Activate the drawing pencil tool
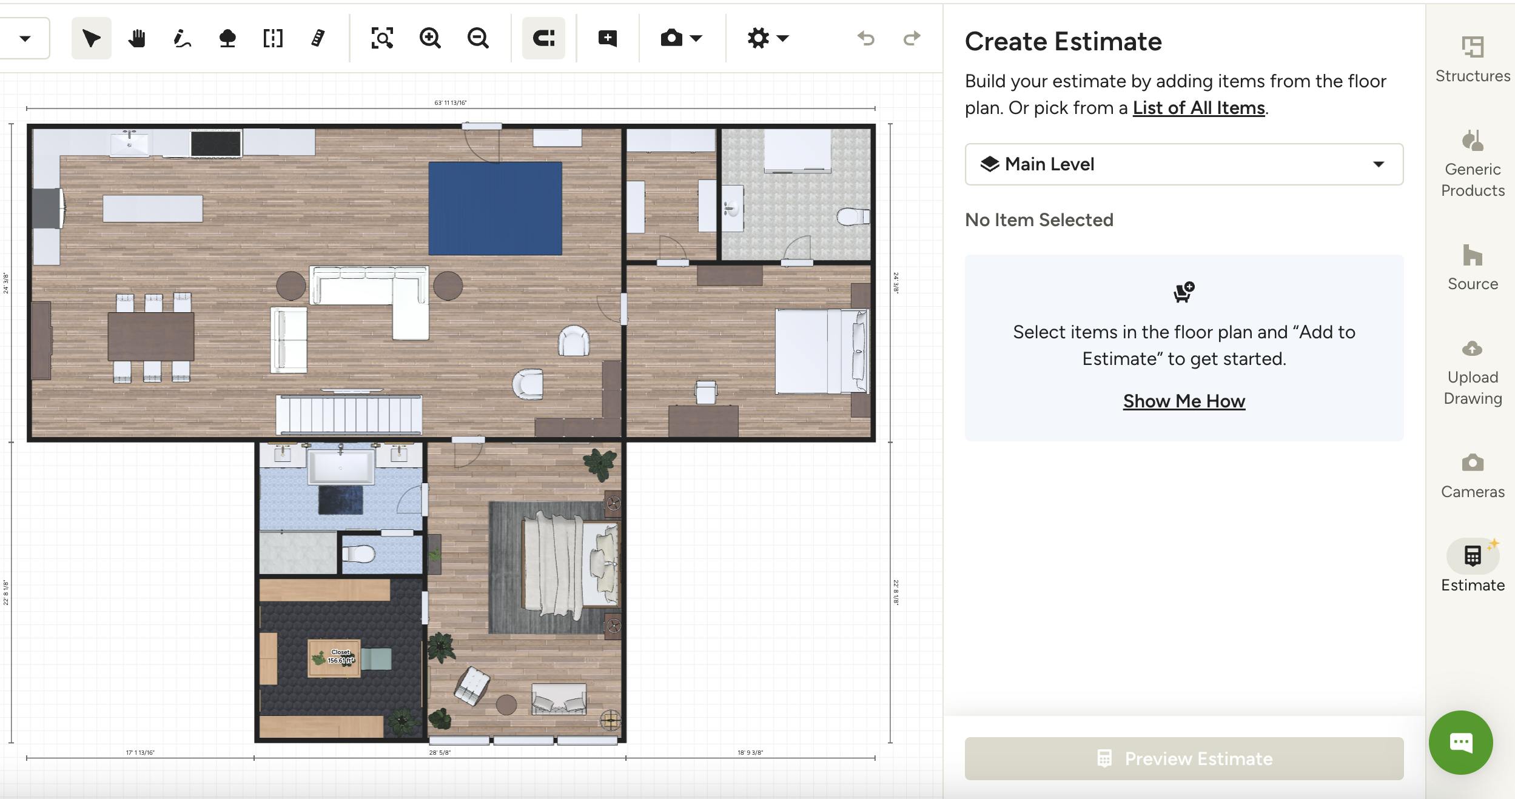 tap(181, 38)
